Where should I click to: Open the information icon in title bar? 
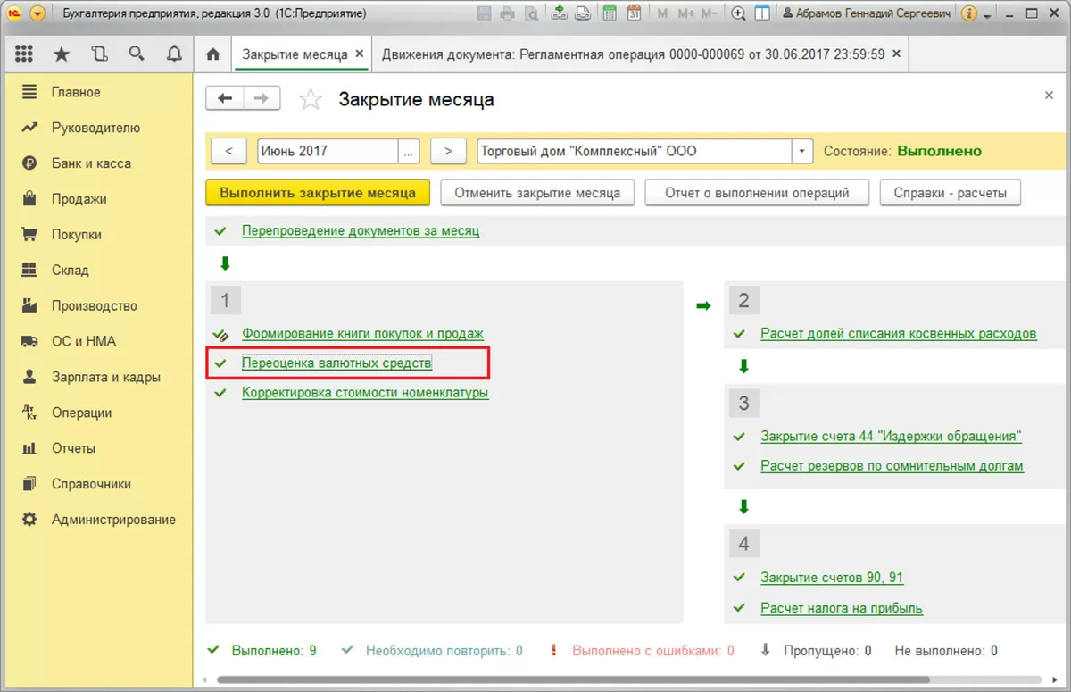coord(969,14)
